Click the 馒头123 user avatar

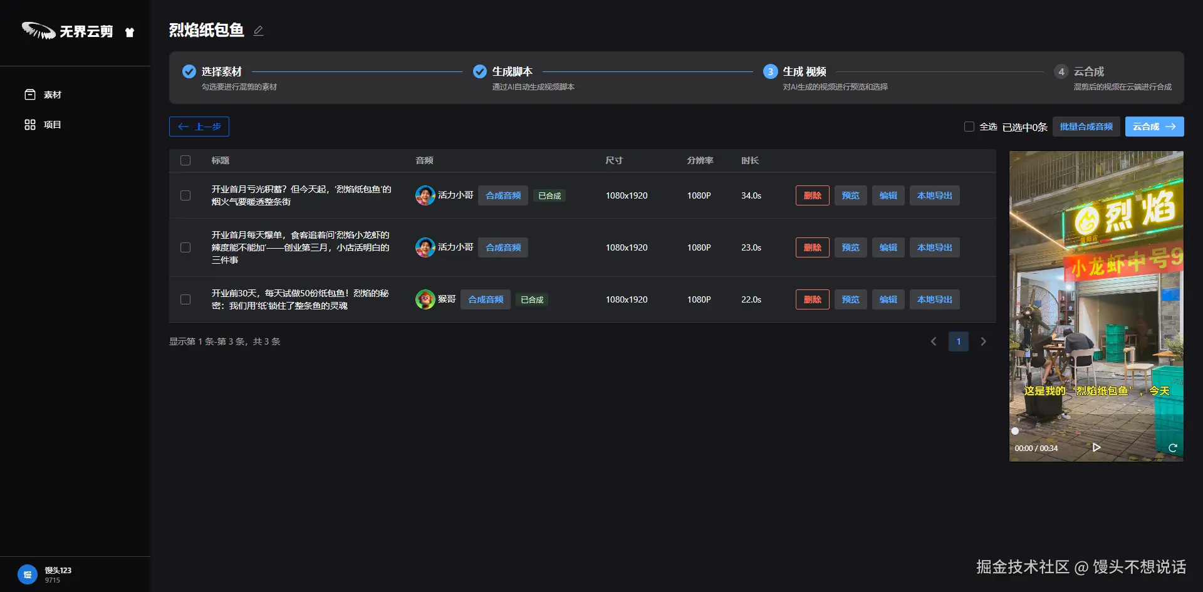28,574
